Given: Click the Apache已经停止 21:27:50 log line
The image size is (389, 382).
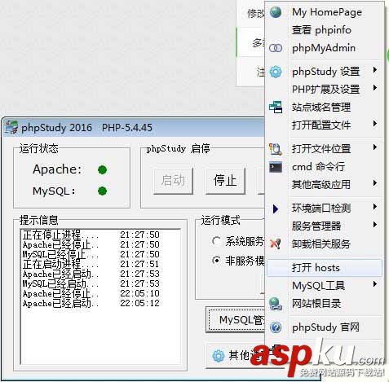Looking at the screenshot, I should [x=91, y=244].
